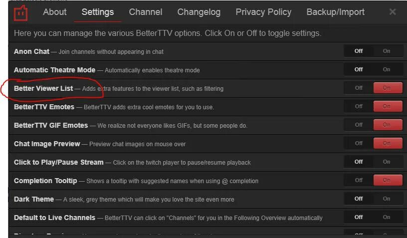Click the 'Here you can manage' intro text
407x238 pixels.
[168, 33]
